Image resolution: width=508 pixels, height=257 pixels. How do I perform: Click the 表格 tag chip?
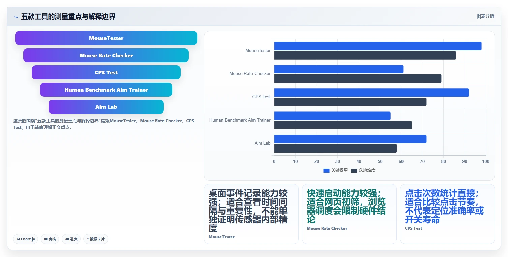click(x=50, y=239)
